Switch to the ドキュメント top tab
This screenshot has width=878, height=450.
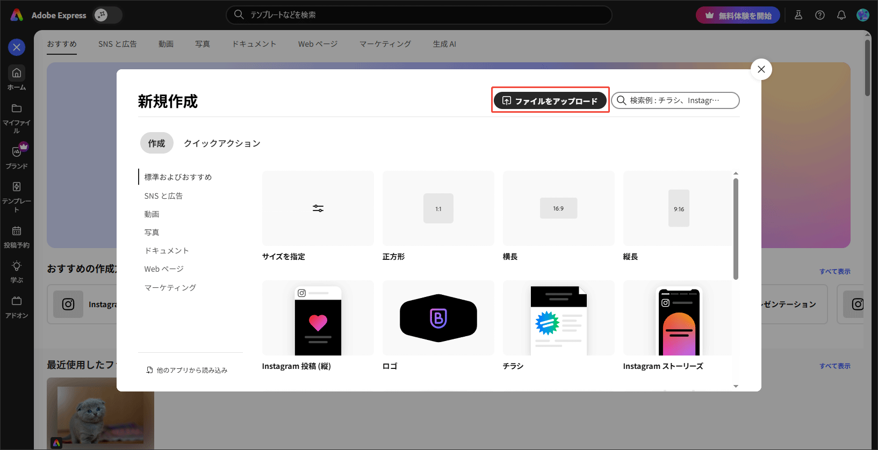(254, 44)
